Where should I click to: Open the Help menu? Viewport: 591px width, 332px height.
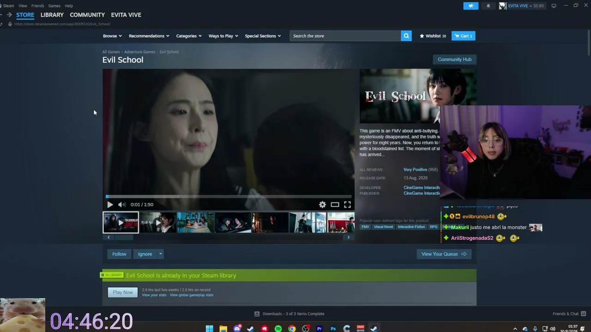point(69,6)
